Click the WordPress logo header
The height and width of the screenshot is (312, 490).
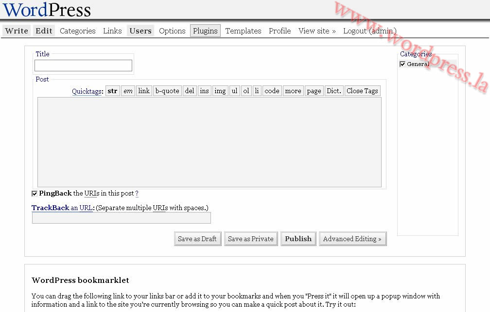pos(47,10)
